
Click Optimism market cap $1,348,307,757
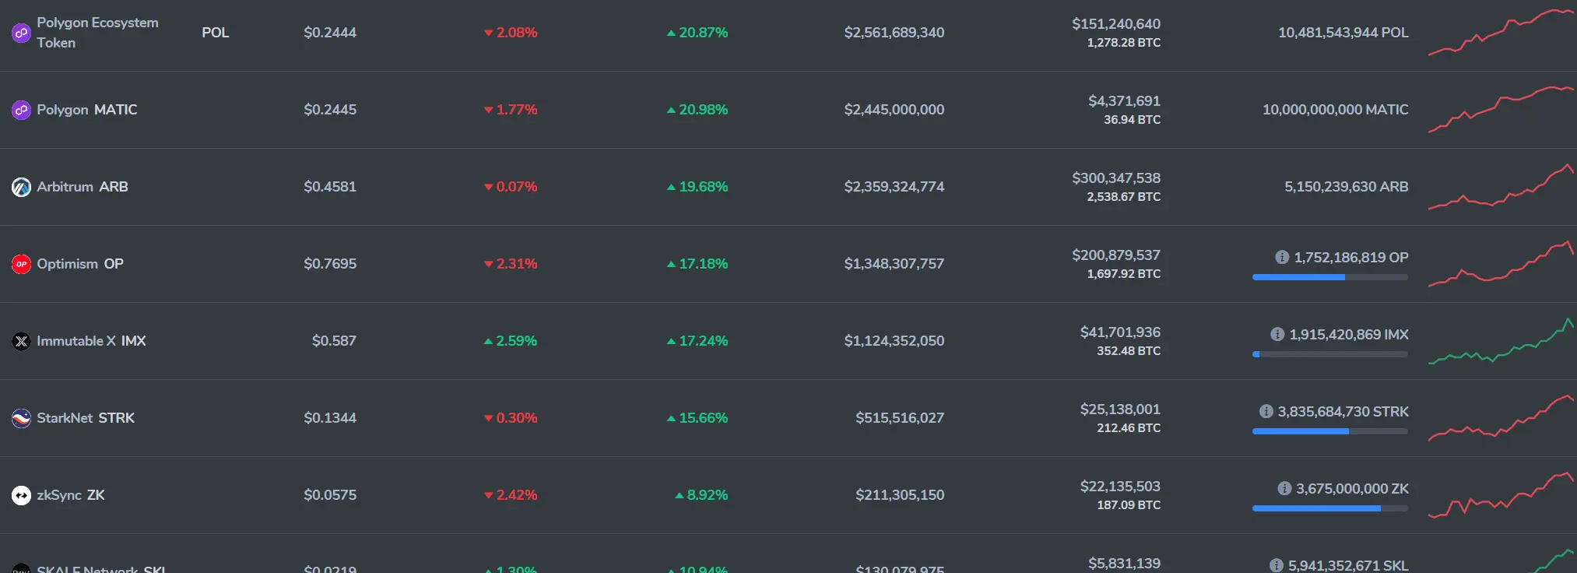(894, 264)
